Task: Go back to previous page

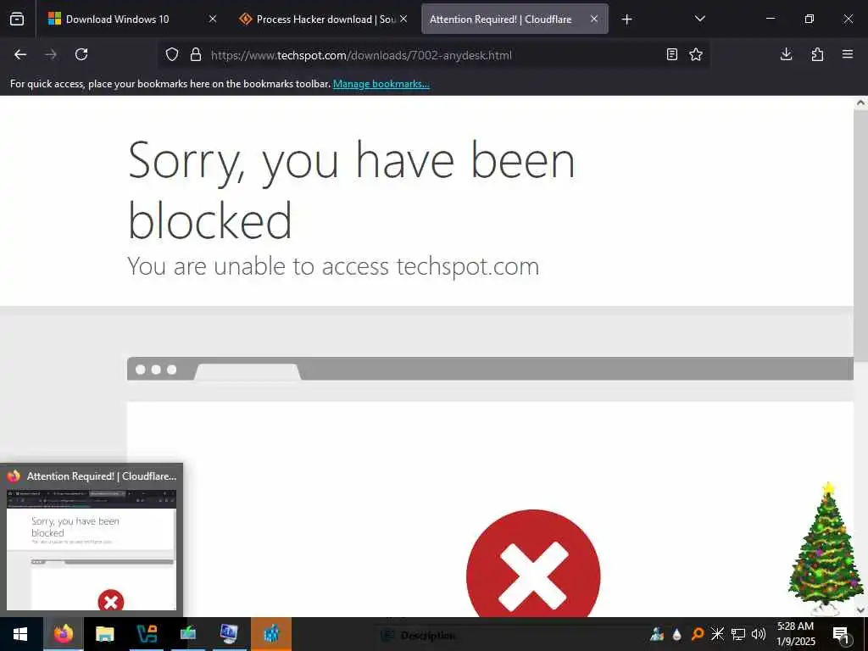Action: pos(20,54)
